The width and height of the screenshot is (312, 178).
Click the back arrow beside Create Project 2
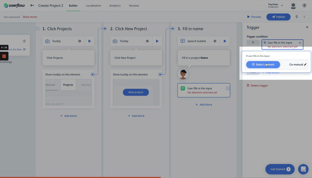32,5
